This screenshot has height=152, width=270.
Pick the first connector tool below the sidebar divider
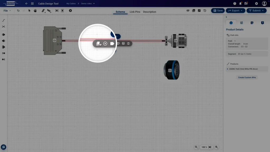[x=3, y=35]
